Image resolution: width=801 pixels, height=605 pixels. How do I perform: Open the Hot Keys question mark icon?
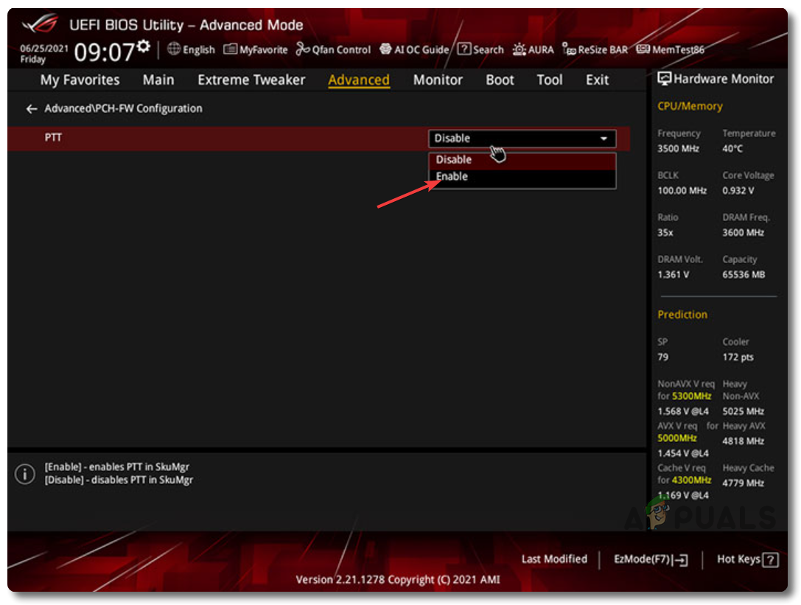click(770, 560)
